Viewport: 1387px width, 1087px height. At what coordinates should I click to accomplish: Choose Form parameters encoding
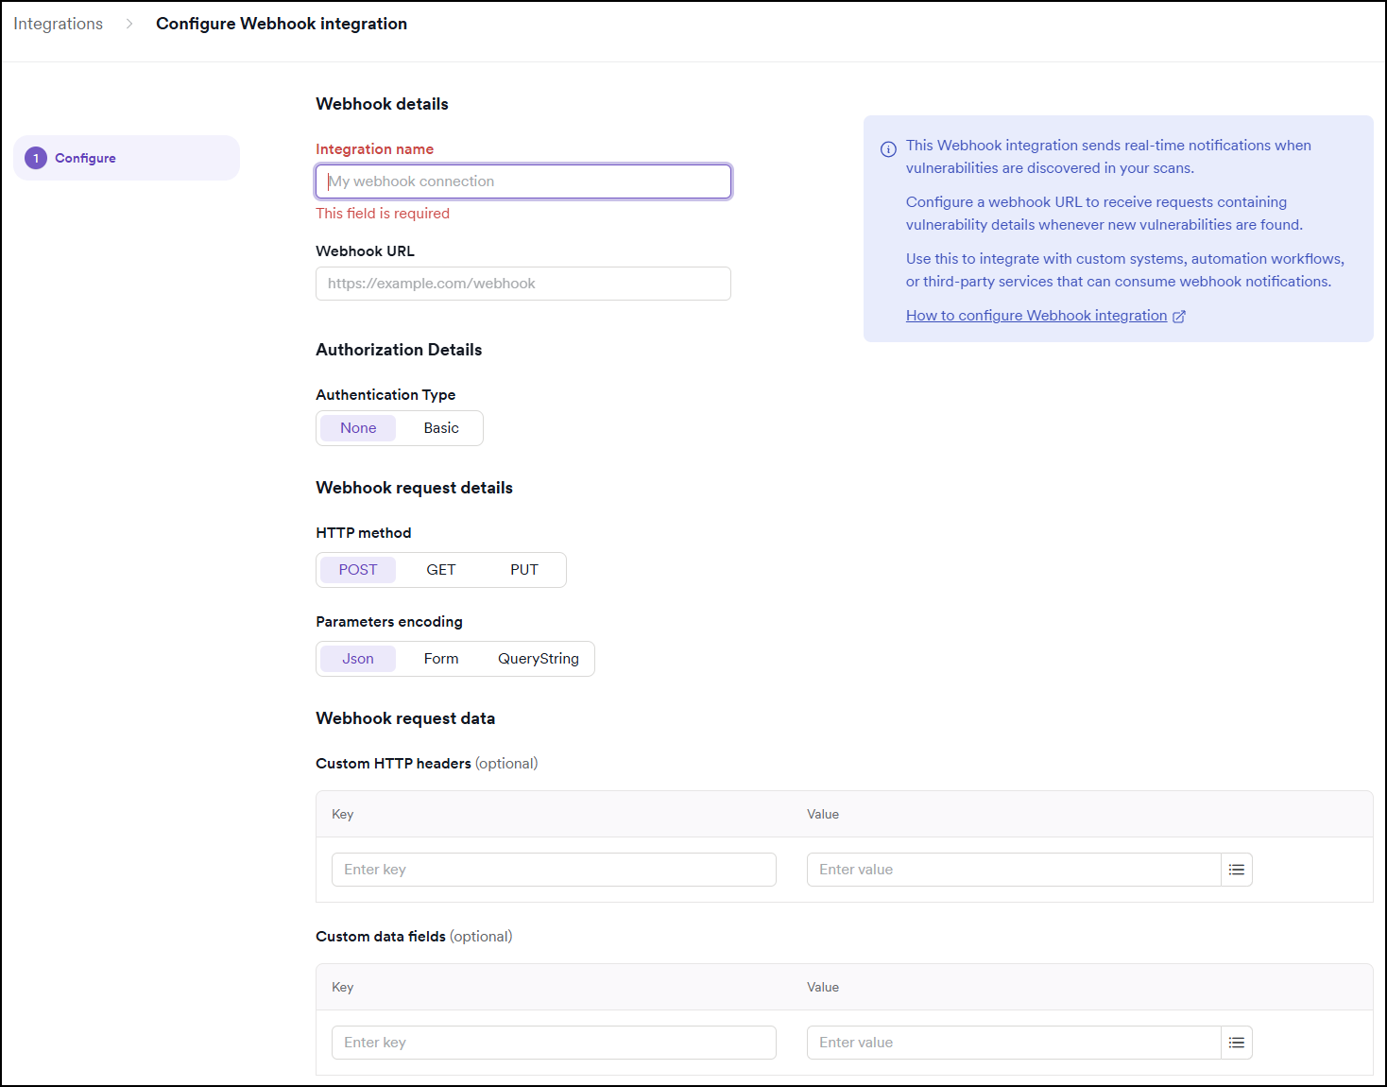coord(440,658)
